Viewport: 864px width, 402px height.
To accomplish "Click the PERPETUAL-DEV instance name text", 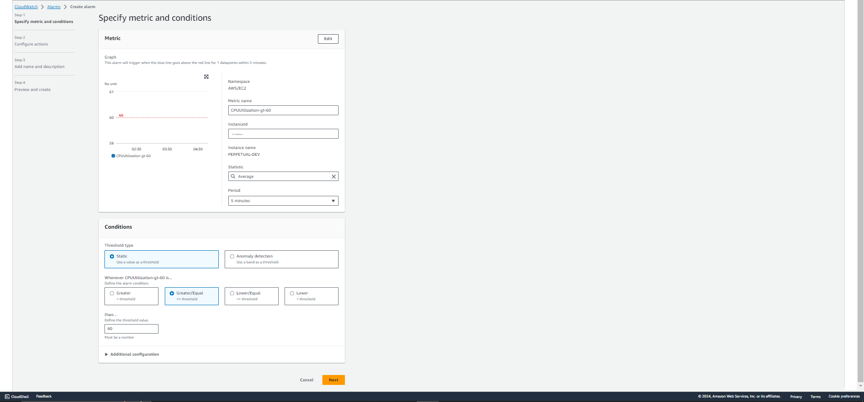I will pyautogui.click(x=244, y=154).
